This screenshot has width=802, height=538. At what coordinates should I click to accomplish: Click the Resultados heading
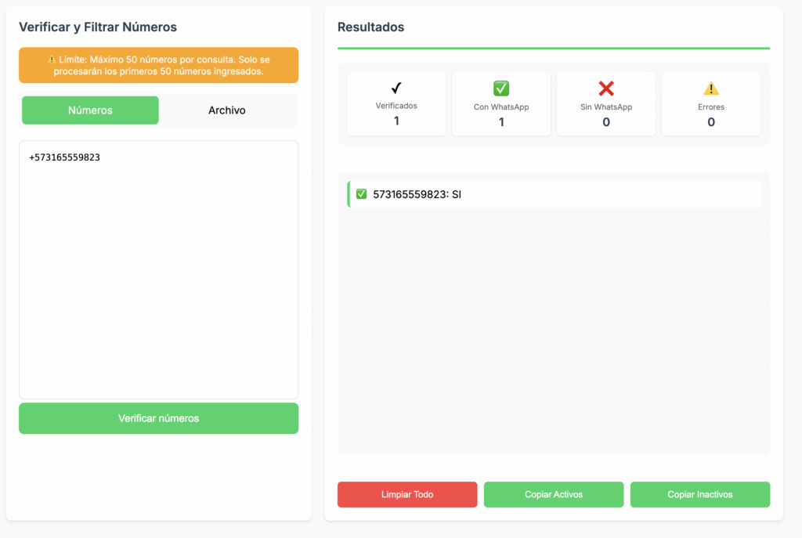tap(370, 27)
